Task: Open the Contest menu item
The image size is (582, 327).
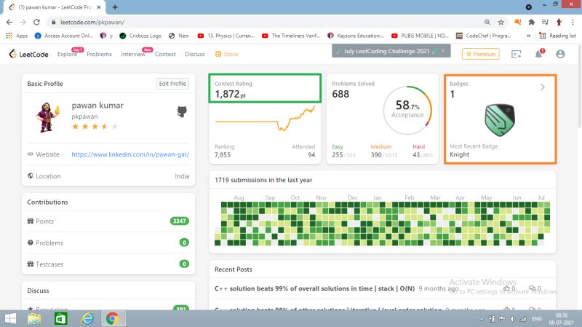Action: [165, 54]
